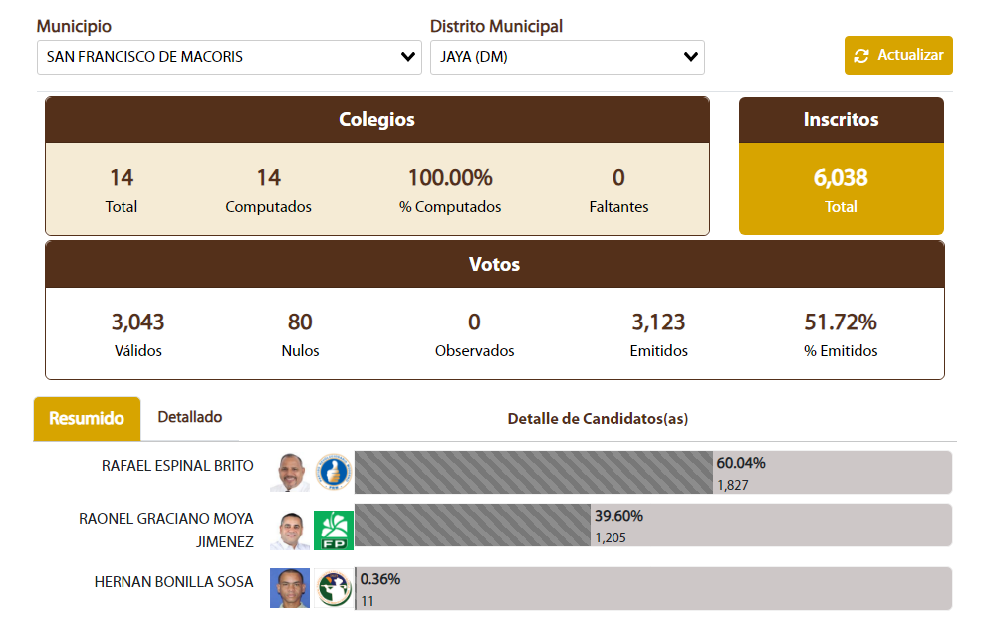Click Hernan Bonilla Sosa's candidate photo
Image resolution: width=981 pixels, height=643 pixels.
click(x=290, y=588)
